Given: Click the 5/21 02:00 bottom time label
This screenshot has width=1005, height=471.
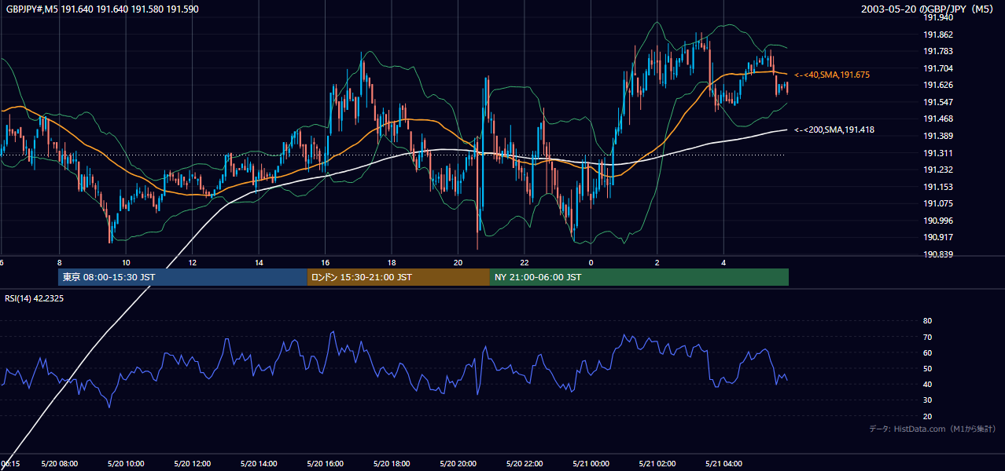Looking at the screenshot, I should (x=657, y=464).
